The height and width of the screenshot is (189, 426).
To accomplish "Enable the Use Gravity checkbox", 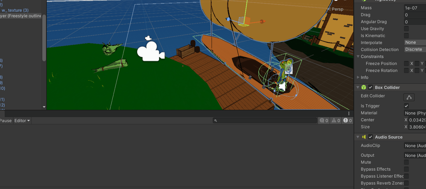I will [x=407, y=29].
